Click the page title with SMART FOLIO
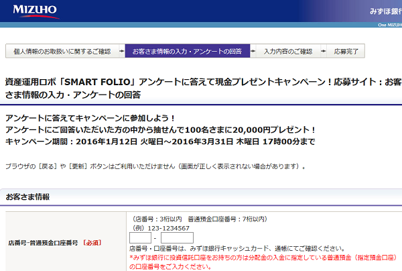 (203, 89)
